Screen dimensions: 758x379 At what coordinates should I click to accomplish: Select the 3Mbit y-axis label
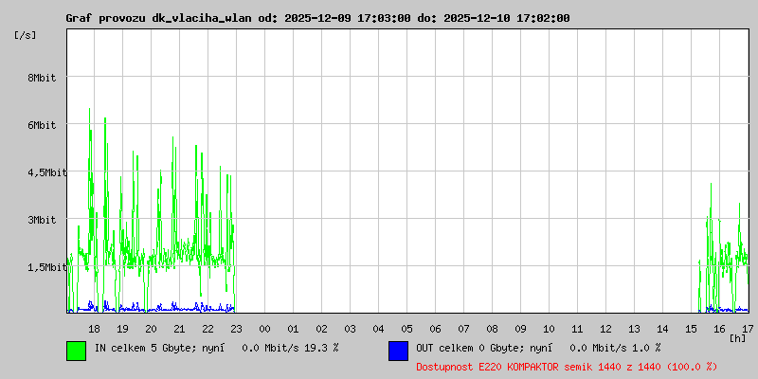(x=42, y=220)
